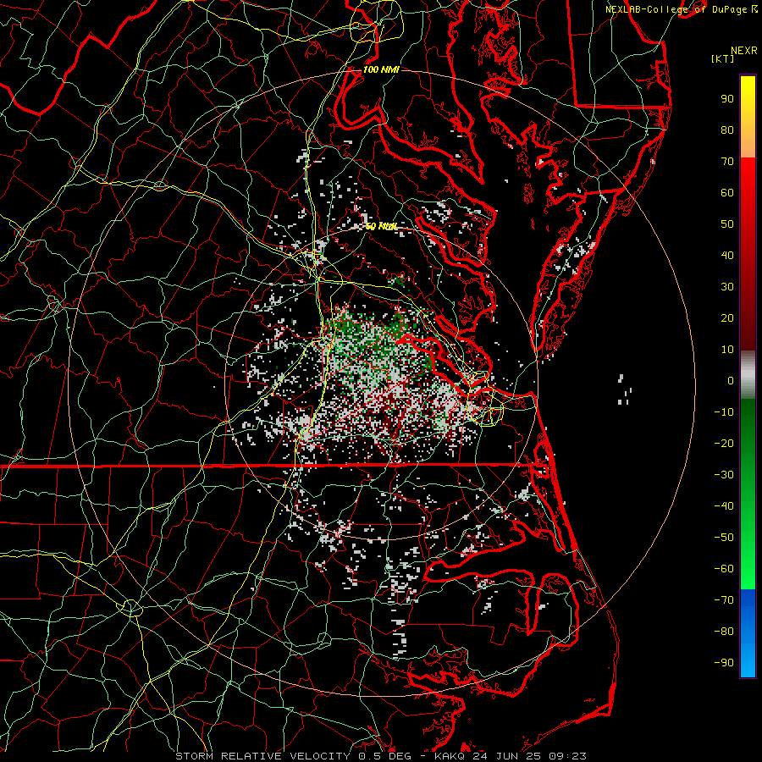The width and height of the screenshot is (762, 762).
Task: Select the 40 value on velocity scale
Action: [727, 255]
